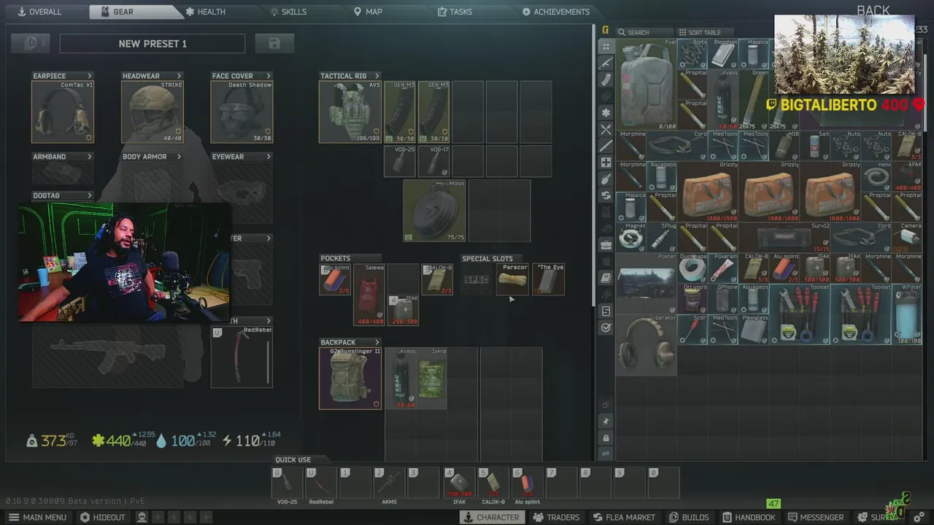
Task: Filter stash by weapons rifle icon
Action: (x=606, y=63)
